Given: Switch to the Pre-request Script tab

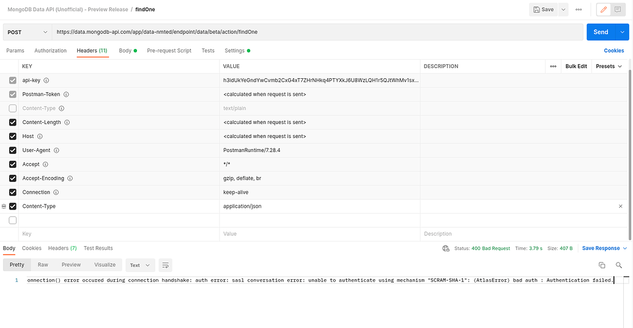Looking at the screenshot, I should [169, 51].
